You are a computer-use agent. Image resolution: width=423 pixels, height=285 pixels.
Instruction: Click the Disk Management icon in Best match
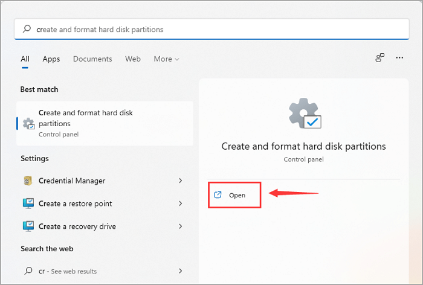click(28, 124)
